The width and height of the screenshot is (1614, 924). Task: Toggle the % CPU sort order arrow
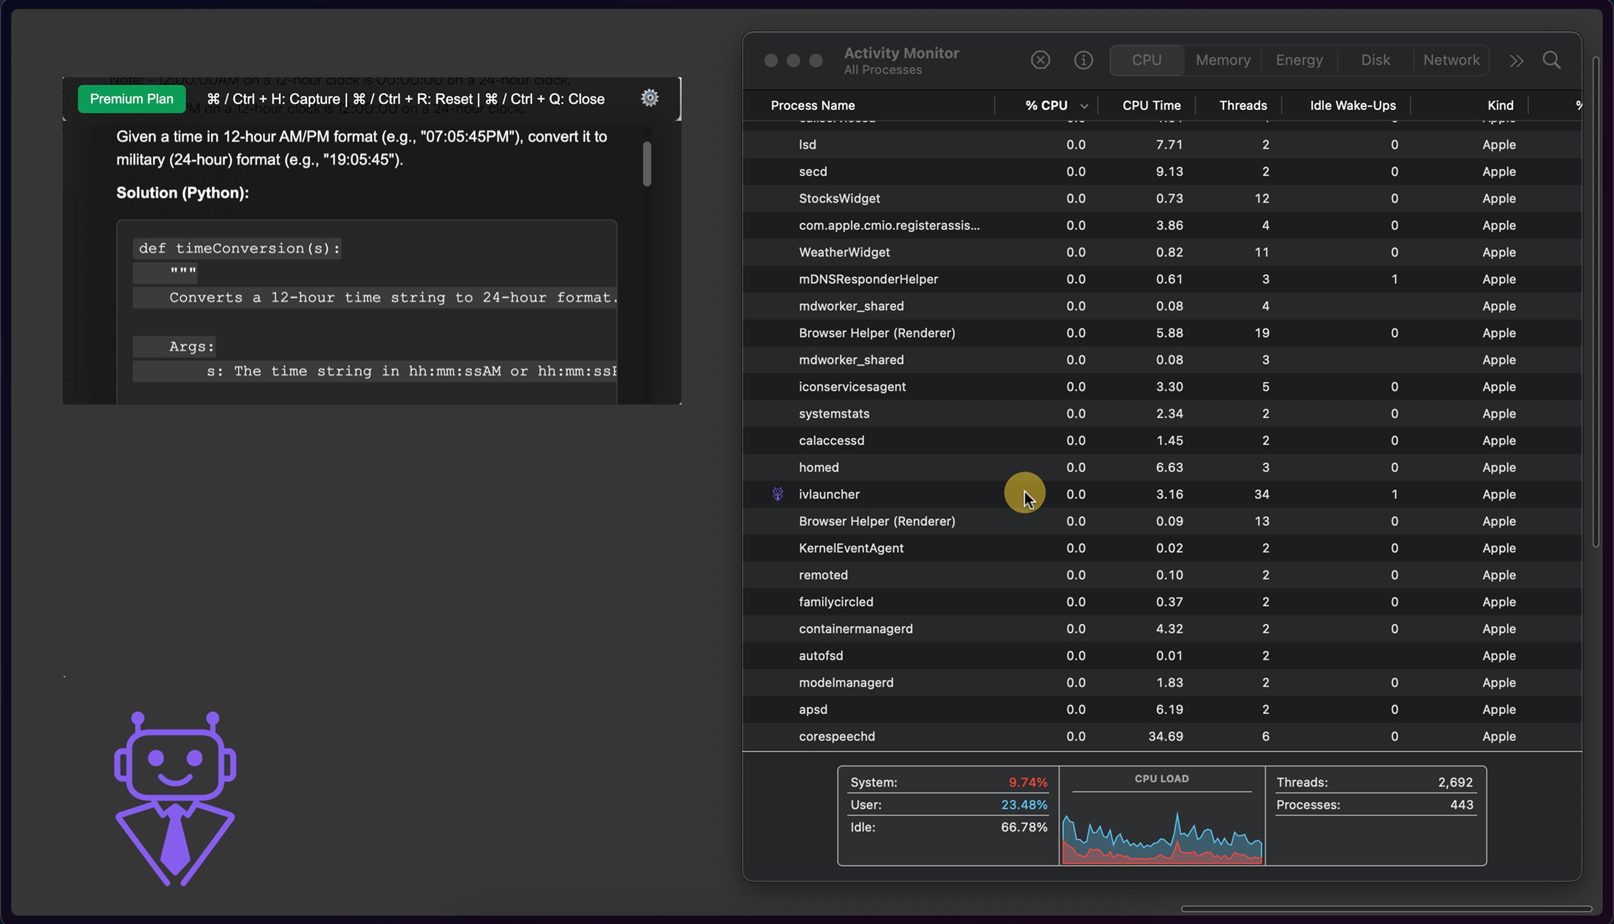point(1084,106)
